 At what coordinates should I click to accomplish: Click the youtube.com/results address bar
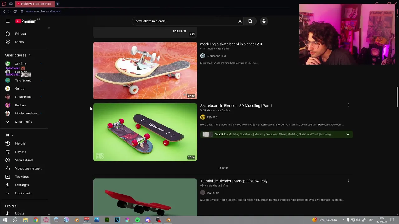(43, 12)
